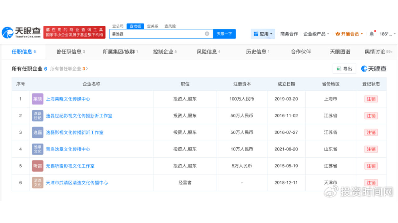Switch to the 查风险 search tab
This screenshot has width=398, height=223.
coord(171,26)
